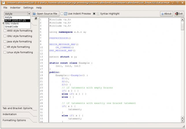The width and height of the screenshot is (186, 129).
Task: Click the 'Int1, Int2, Int3' line
Action: (68, 66)
